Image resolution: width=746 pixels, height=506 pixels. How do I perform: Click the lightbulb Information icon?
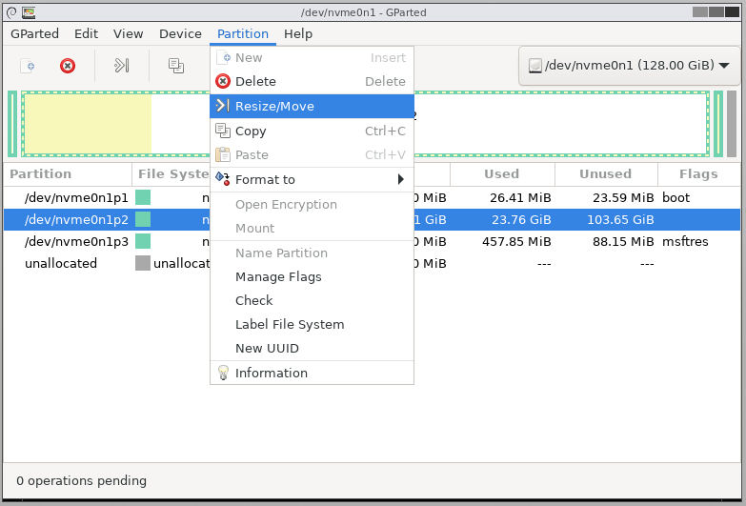tap(223, 373)
